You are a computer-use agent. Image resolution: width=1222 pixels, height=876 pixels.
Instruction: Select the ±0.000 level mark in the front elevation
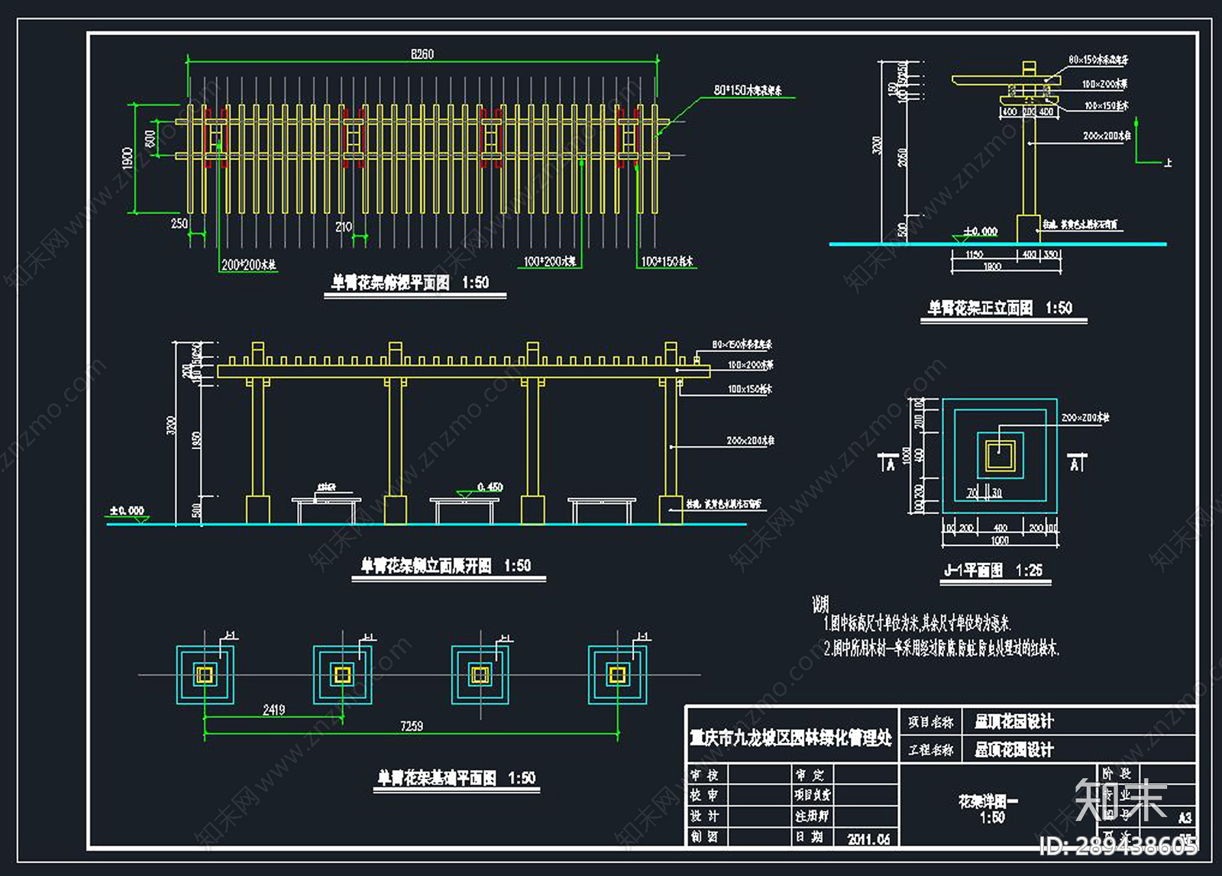pyautogui.click(x=980, y=231)
